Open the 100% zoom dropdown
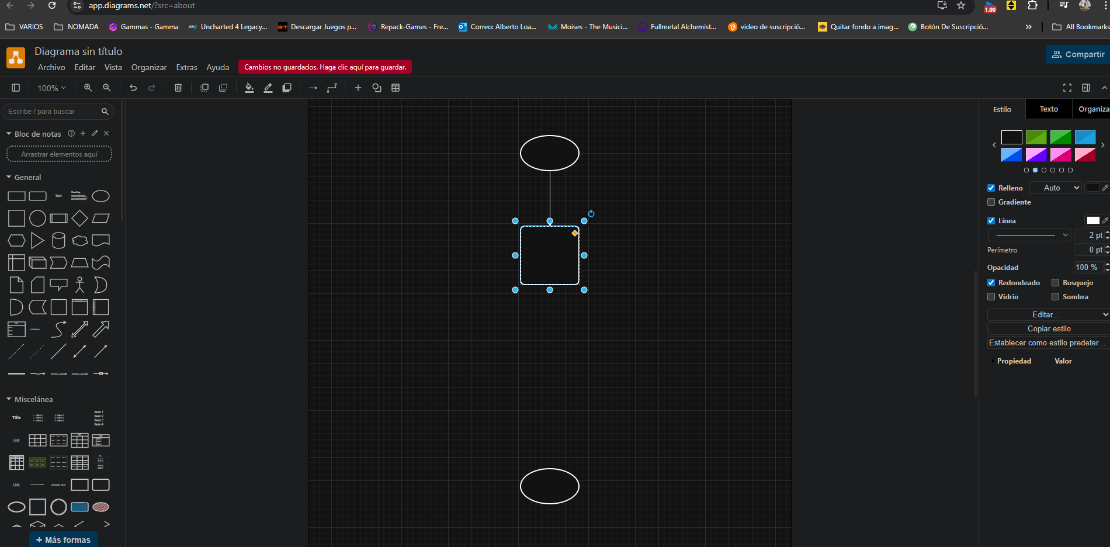This screenshot has height=547, width=1110. pos(52,88)
